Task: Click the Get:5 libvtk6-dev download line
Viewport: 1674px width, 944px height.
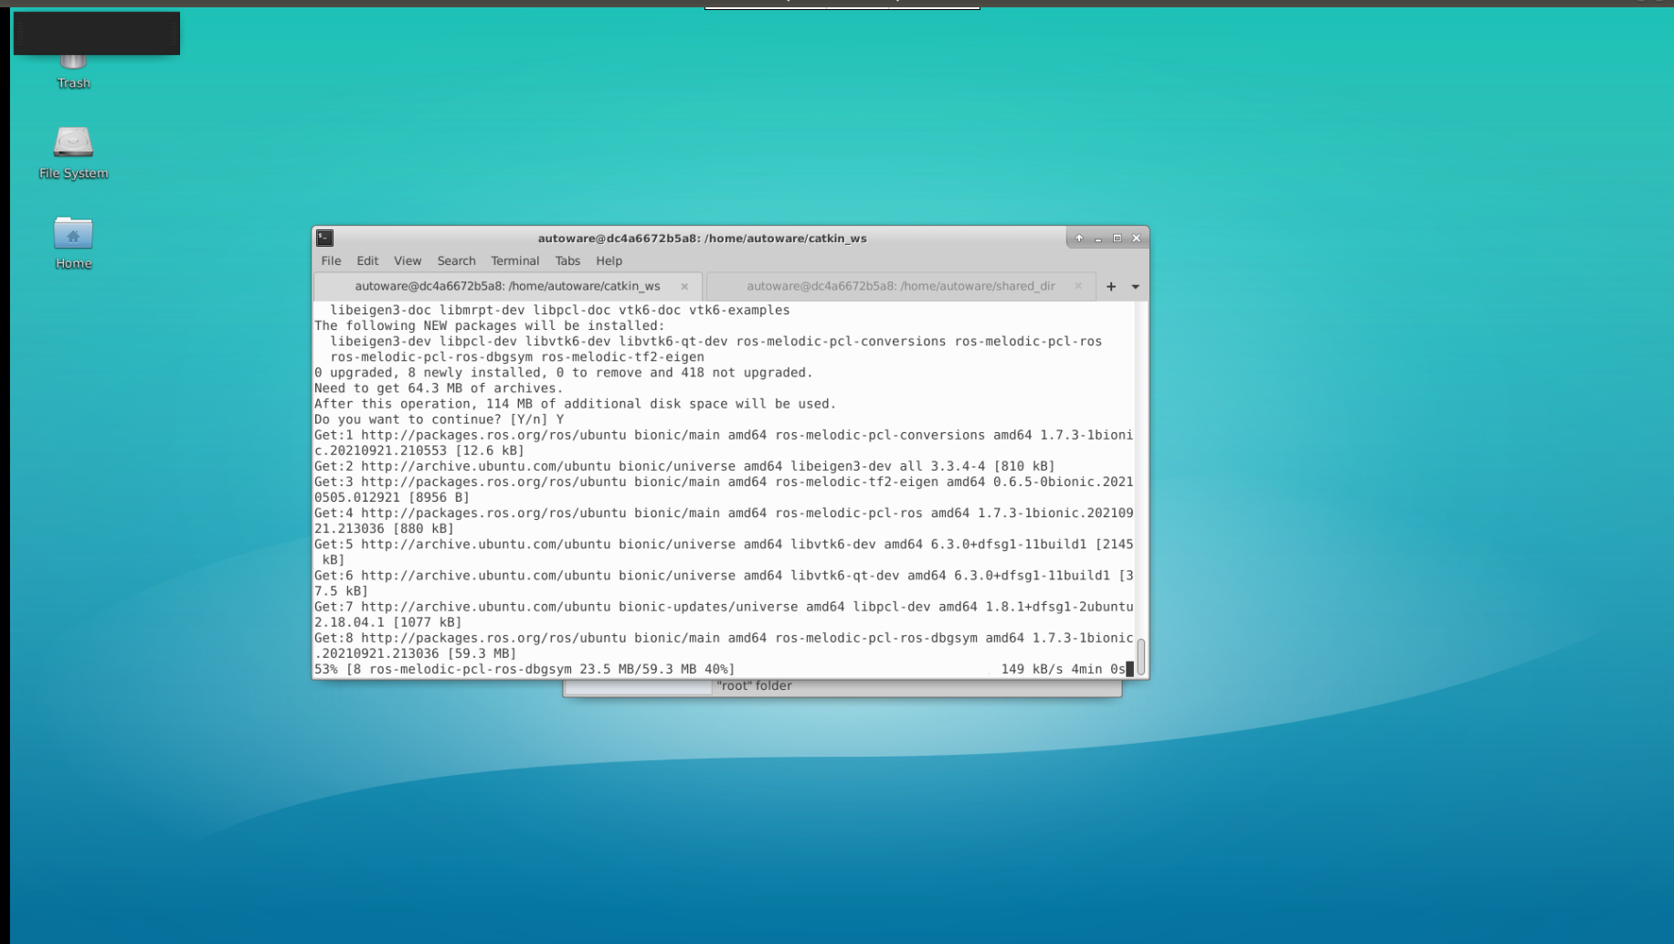Action: 724,552
